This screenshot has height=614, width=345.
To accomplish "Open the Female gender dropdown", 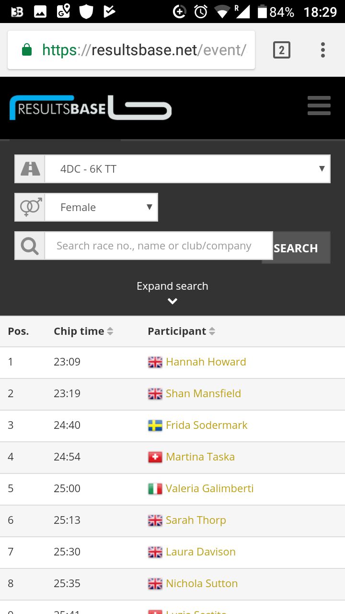I will (x=101, y=207).
